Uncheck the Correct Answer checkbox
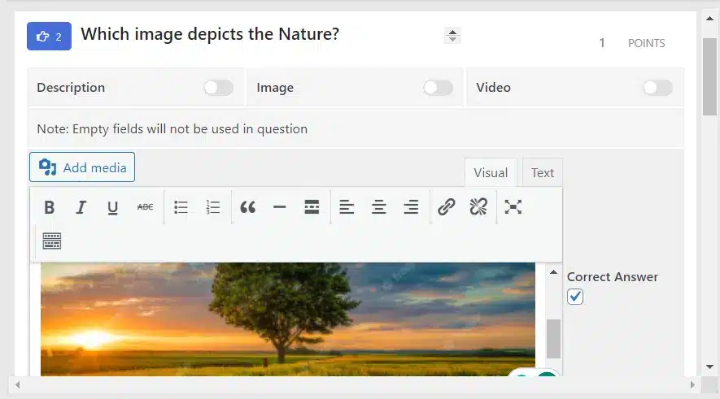 575,297
